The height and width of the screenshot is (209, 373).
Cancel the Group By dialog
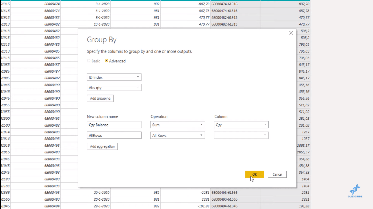277,174
